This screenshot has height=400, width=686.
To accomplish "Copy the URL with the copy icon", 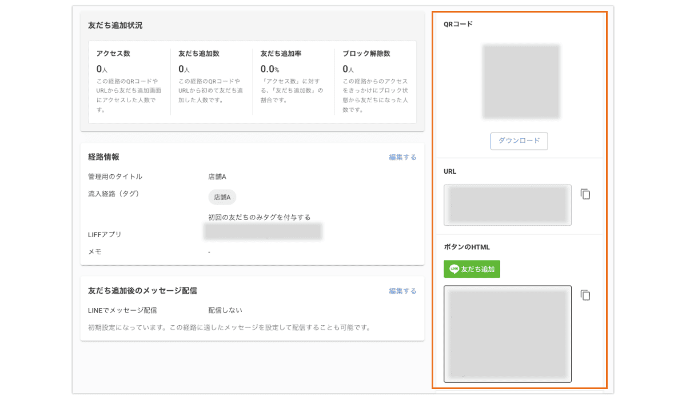I will [585, 194].
